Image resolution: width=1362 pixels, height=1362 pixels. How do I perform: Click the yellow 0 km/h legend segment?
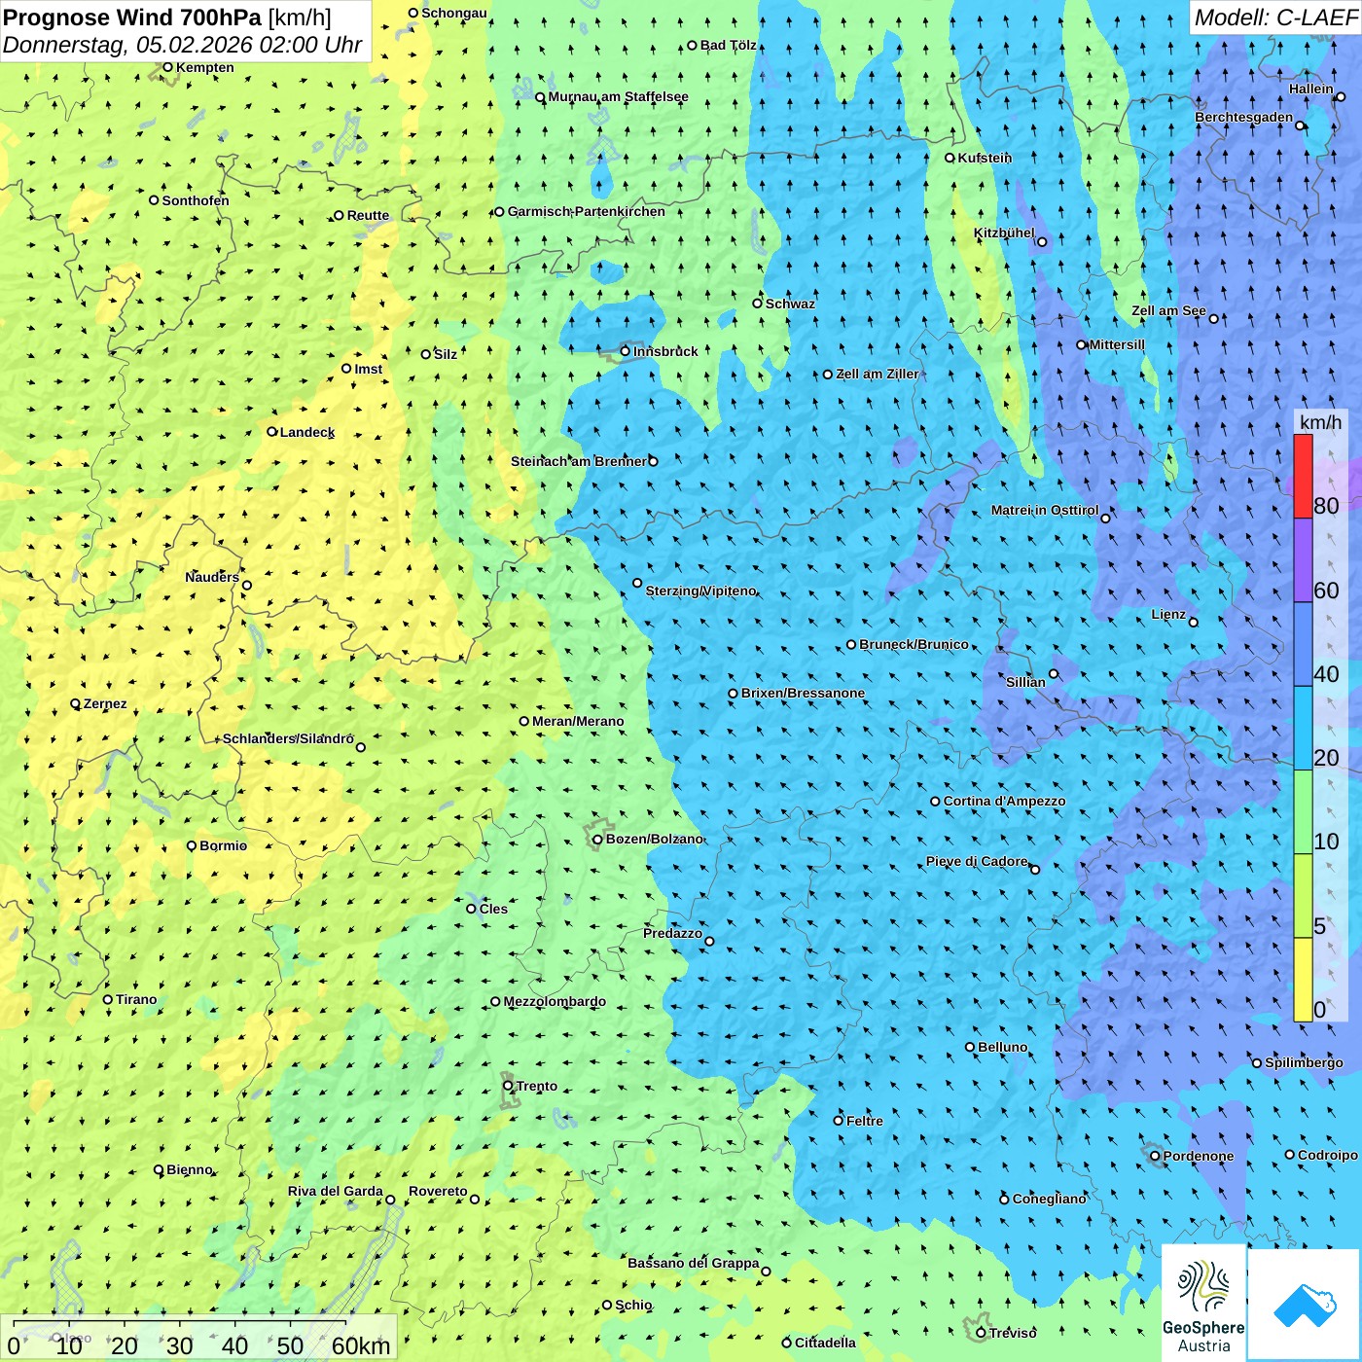click(1303, 980)
